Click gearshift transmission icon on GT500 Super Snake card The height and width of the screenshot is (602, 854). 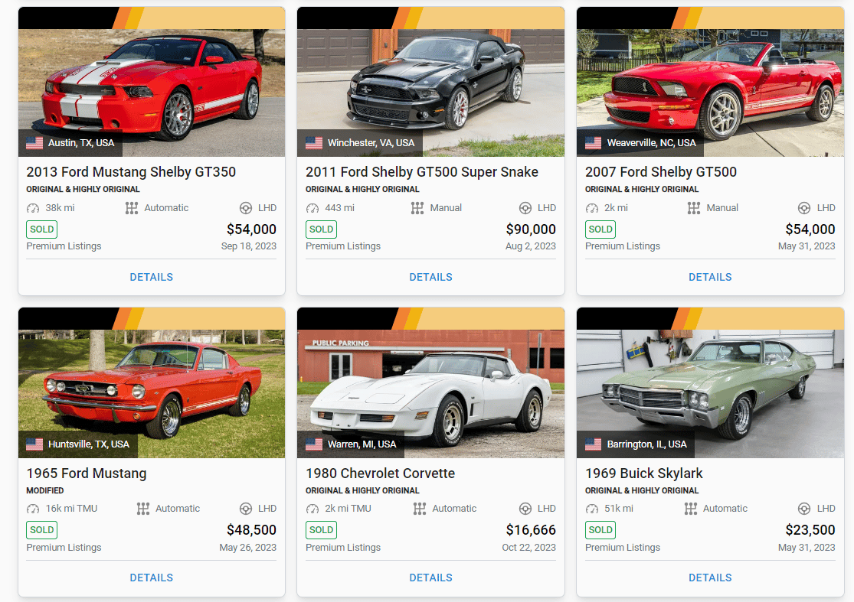click(x=417, y=208)
